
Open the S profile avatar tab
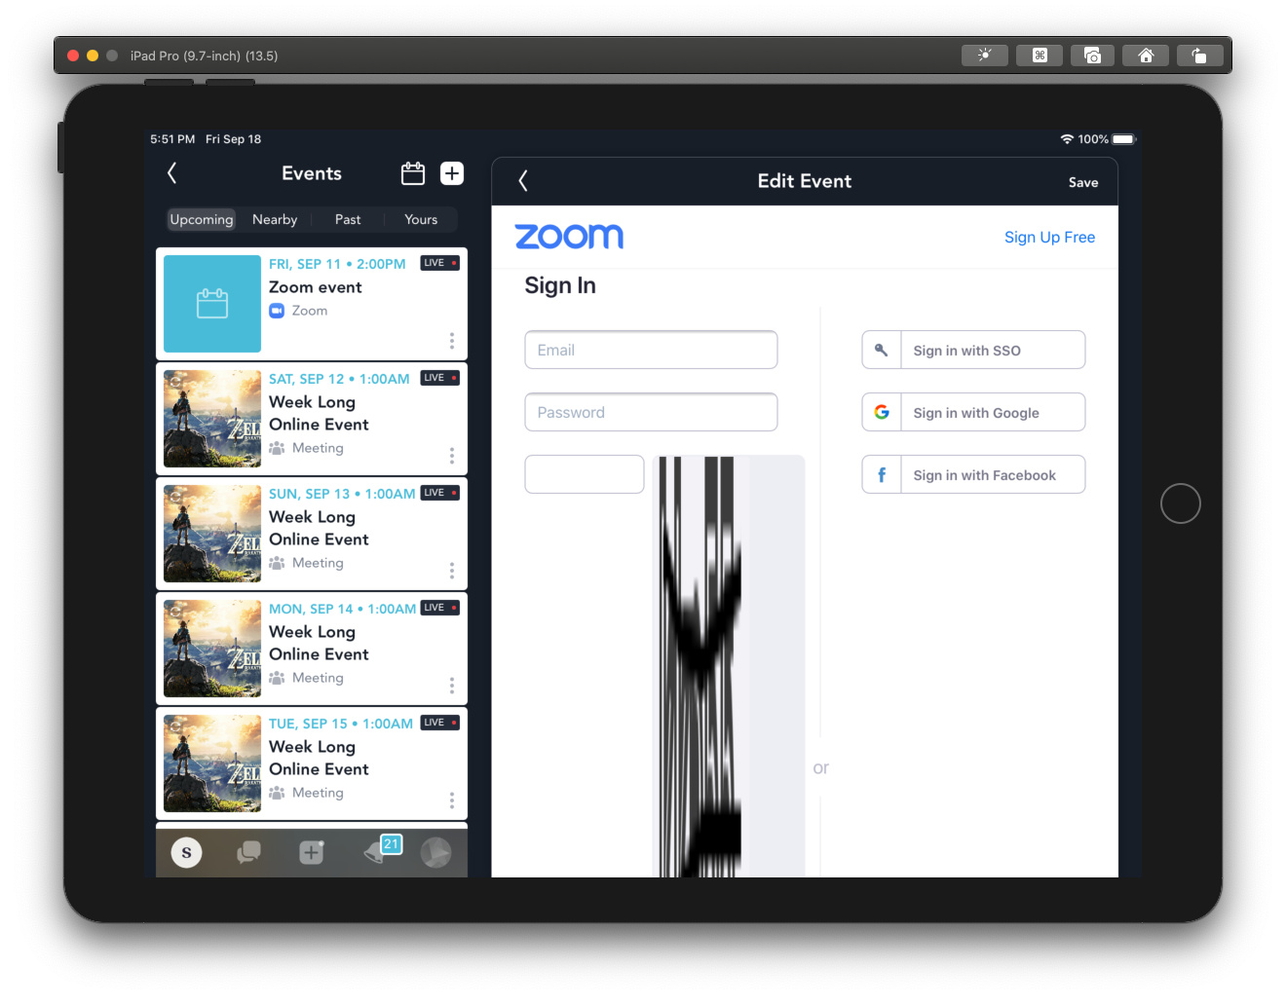coord(187,853)
